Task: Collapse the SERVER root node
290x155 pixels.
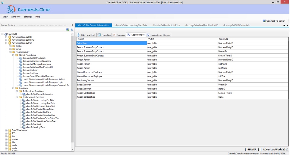Action: [x=3, y=34]
